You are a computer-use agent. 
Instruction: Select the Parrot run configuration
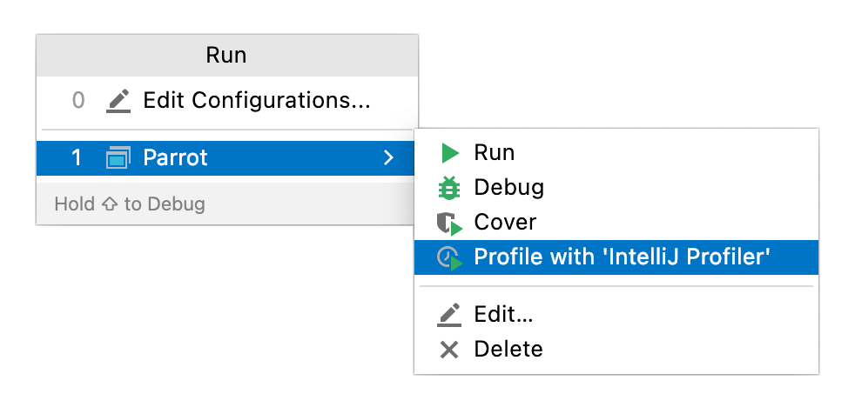[x=227, y=158]
